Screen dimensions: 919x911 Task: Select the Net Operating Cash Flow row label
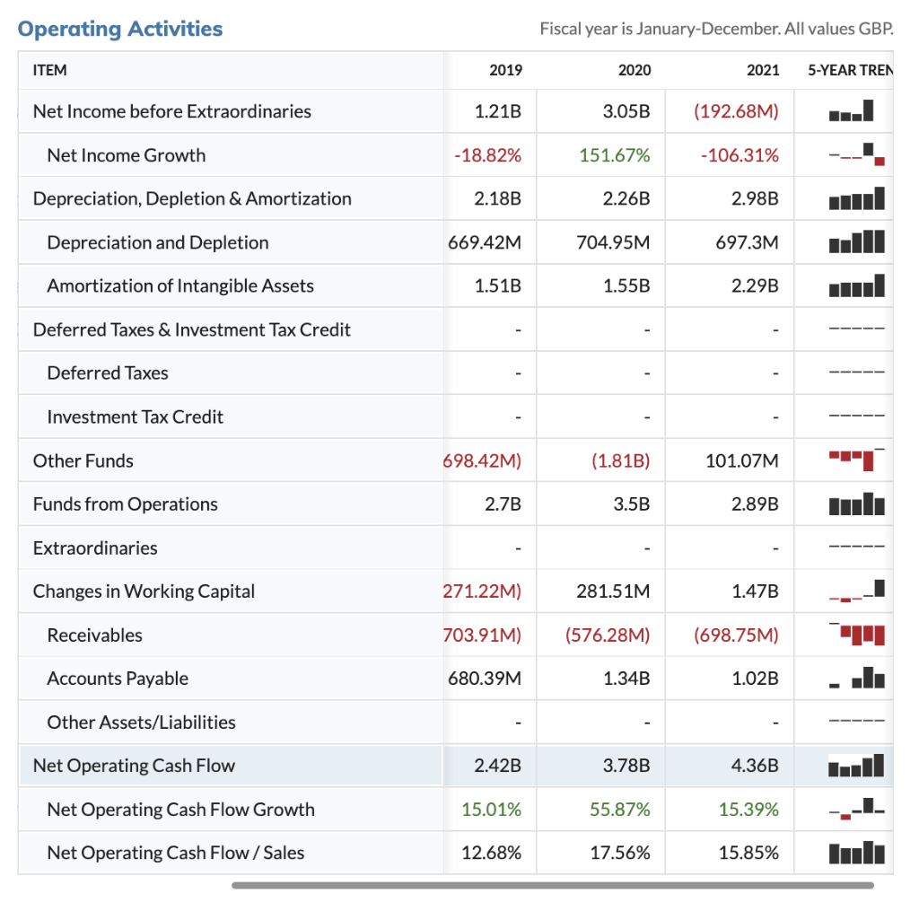coord(135,765)
